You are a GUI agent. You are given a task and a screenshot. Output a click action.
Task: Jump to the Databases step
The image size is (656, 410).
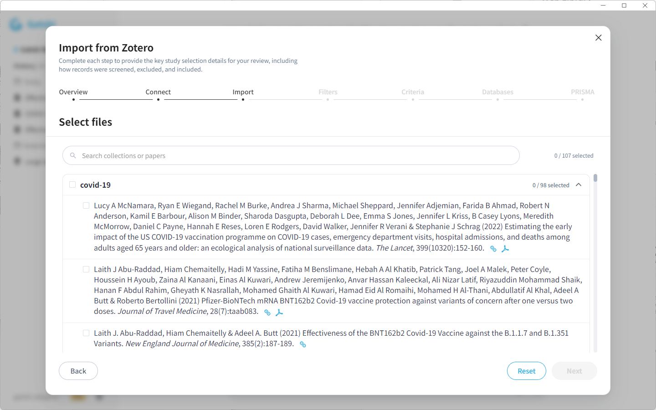click(x=497, y=92)
